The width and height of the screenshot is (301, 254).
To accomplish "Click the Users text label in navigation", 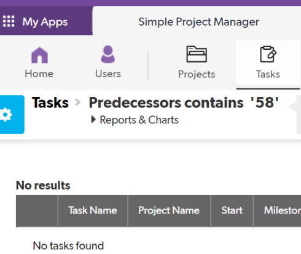I will pos(108,74).
